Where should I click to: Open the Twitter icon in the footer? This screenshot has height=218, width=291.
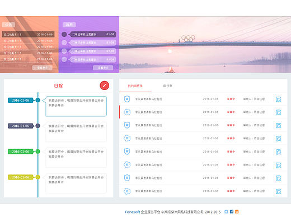(x=226, y=212)
